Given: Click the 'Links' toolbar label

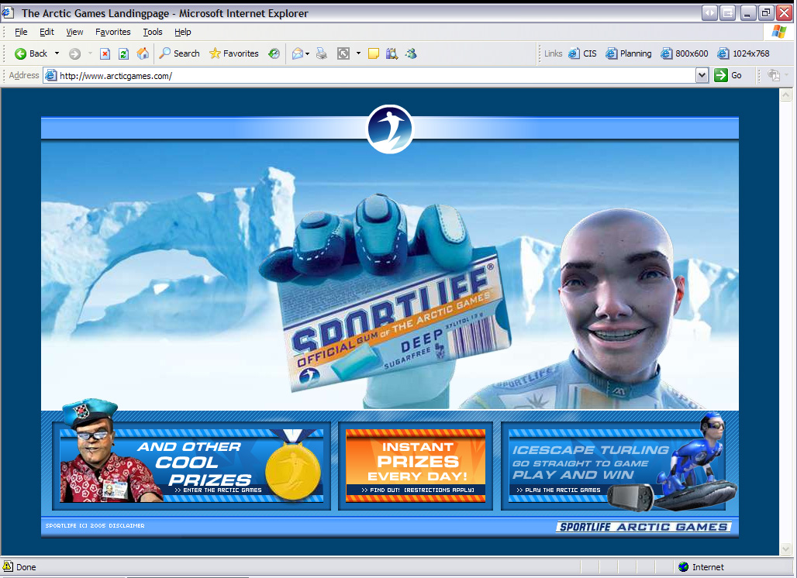Looking at the screenshot, I should pos(553,53).
